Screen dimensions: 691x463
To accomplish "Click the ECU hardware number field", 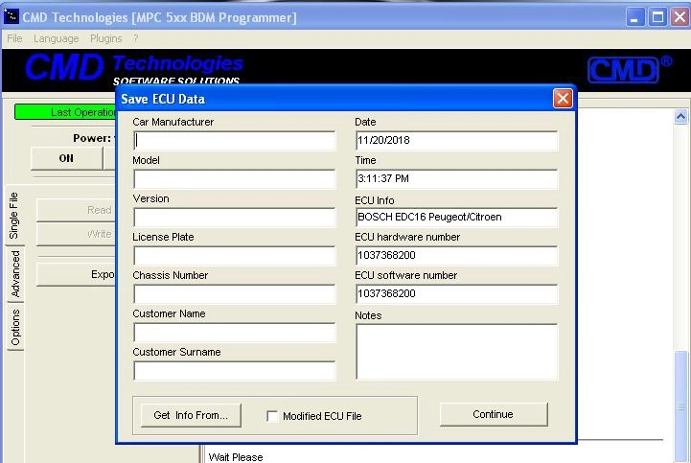I will point(456,256).
